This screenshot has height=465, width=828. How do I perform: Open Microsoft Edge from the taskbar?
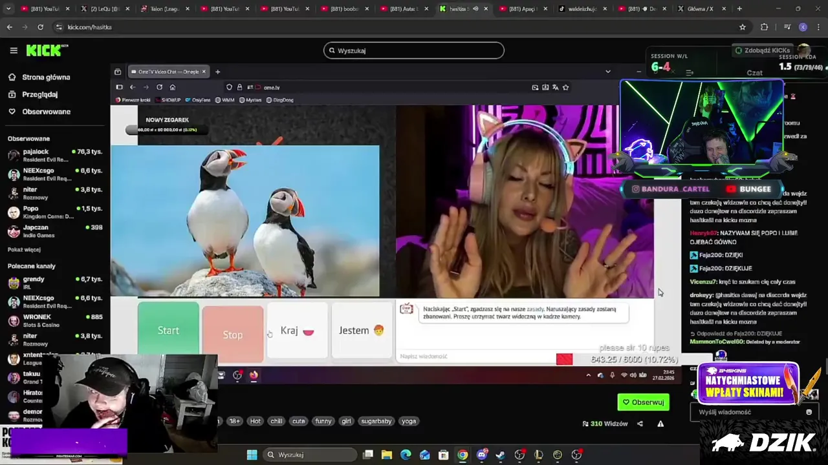point(406,455)
